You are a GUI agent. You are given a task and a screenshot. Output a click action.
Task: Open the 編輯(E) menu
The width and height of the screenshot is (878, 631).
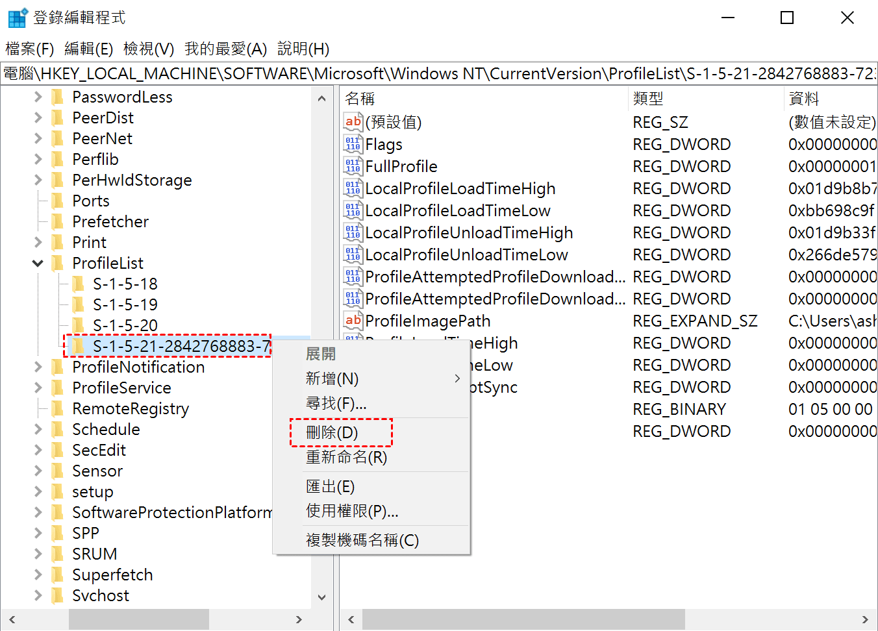point(89,49)
